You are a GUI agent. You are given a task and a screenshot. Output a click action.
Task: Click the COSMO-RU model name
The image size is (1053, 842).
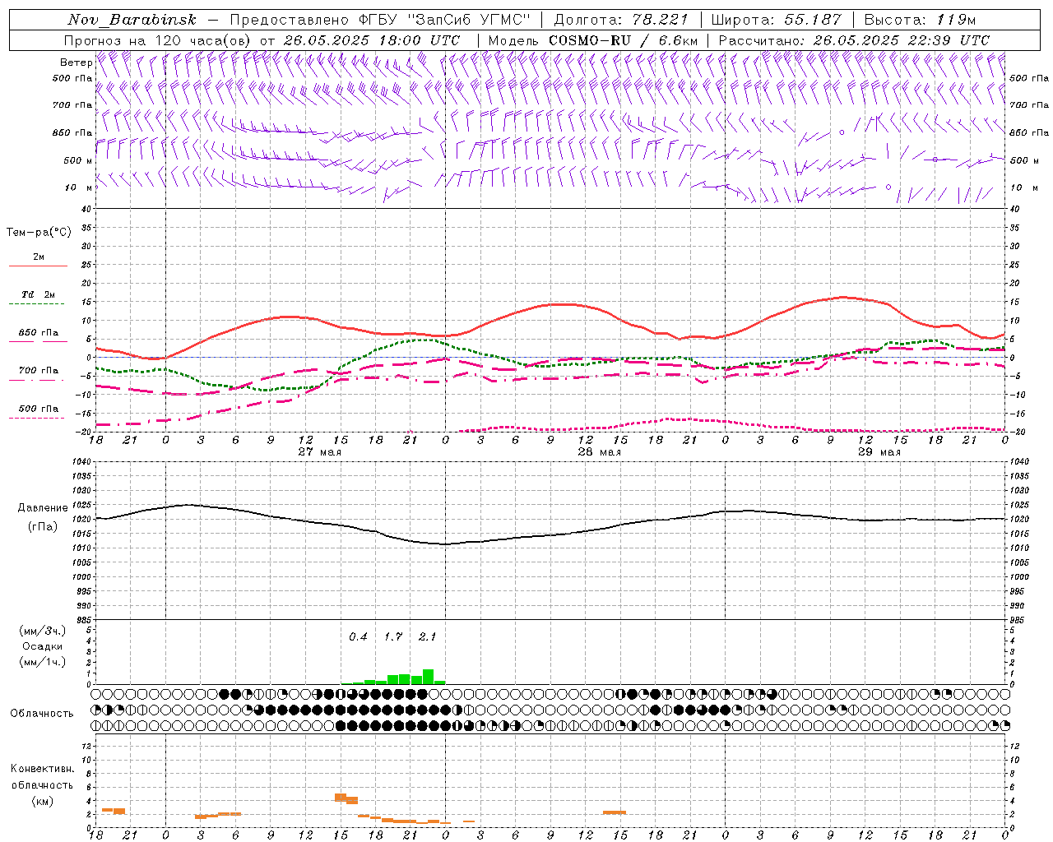coord(589,40)
